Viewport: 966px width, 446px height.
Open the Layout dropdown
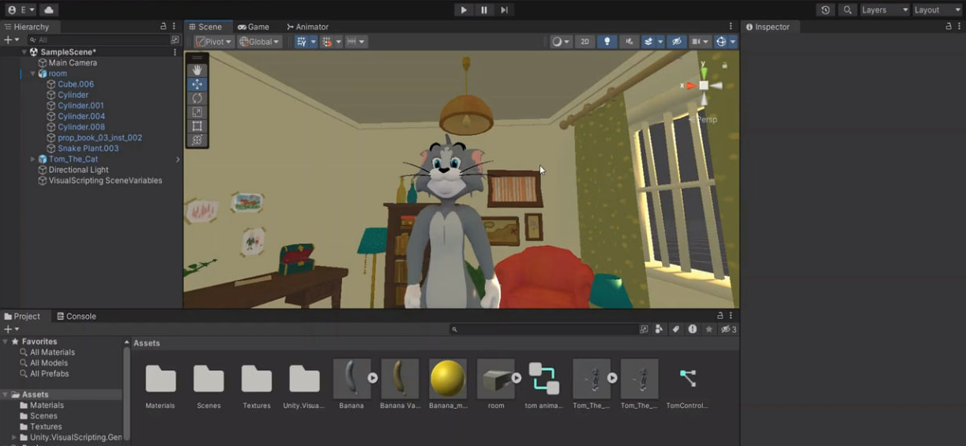937,10
